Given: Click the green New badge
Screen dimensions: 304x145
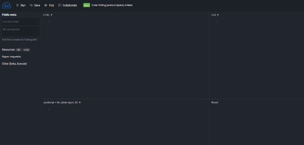Looking at the screenshot, I should click(x=87, y=5).
